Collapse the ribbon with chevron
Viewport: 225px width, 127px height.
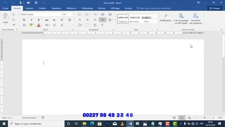[x=221, y=30]
